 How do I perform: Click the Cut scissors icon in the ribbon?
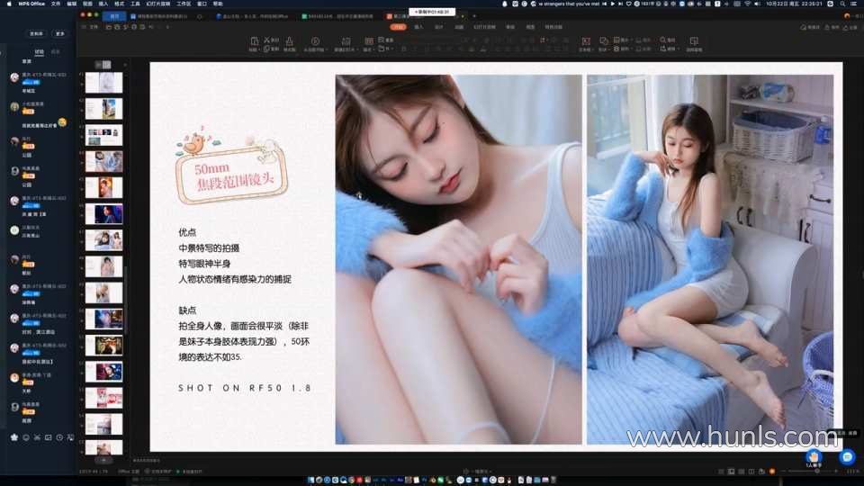tap(266, 40)
